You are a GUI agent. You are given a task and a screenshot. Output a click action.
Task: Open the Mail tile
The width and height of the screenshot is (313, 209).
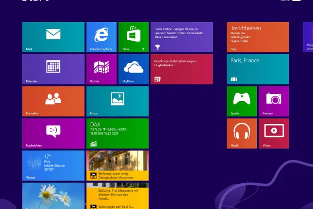(53, 37)
